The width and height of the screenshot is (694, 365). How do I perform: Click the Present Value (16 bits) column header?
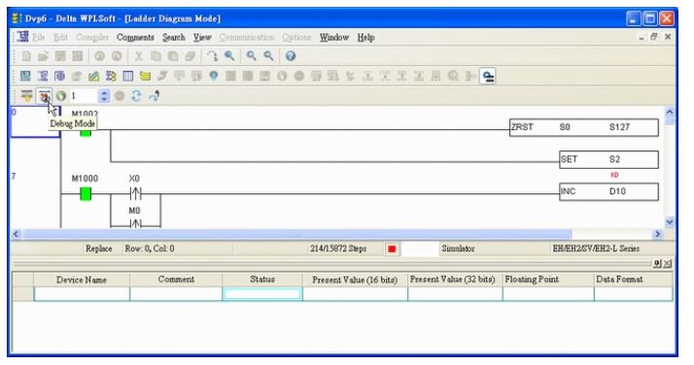click(355, 280)
